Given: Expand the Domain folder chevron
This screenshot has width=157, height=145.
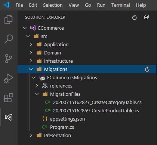Looking at the screenshot, I should point(31,53).
